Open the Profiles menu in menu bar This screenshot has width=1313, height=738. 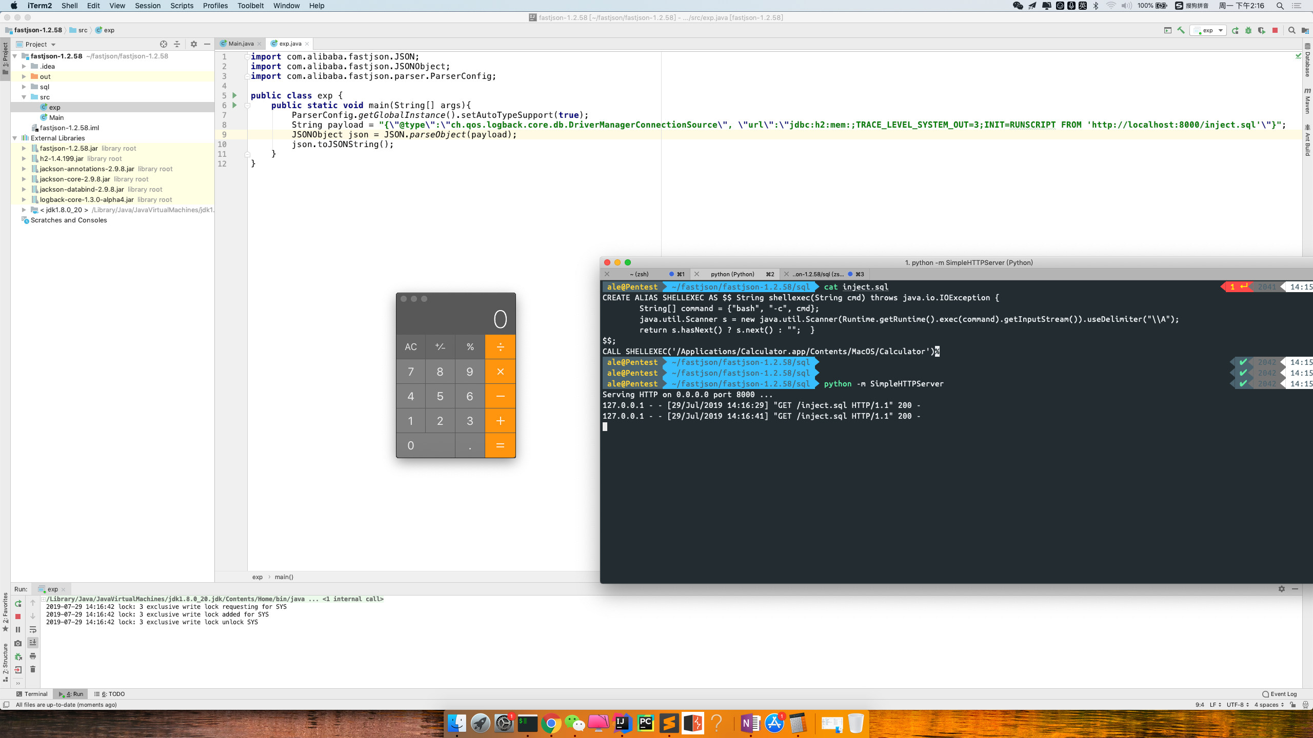215,6
